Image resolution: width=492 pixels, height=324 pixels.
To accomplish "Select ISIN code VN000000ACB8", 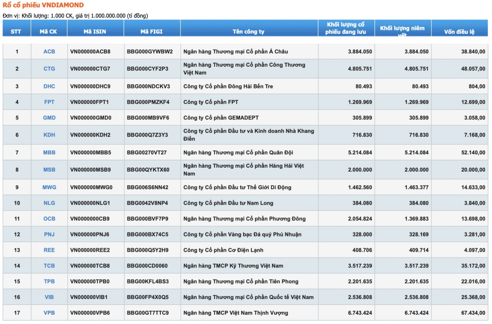I will point(91,52).
